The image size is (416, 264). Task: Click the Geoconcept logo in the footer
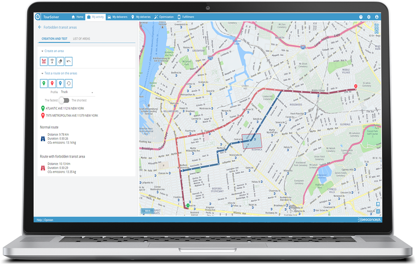[369, 219]
